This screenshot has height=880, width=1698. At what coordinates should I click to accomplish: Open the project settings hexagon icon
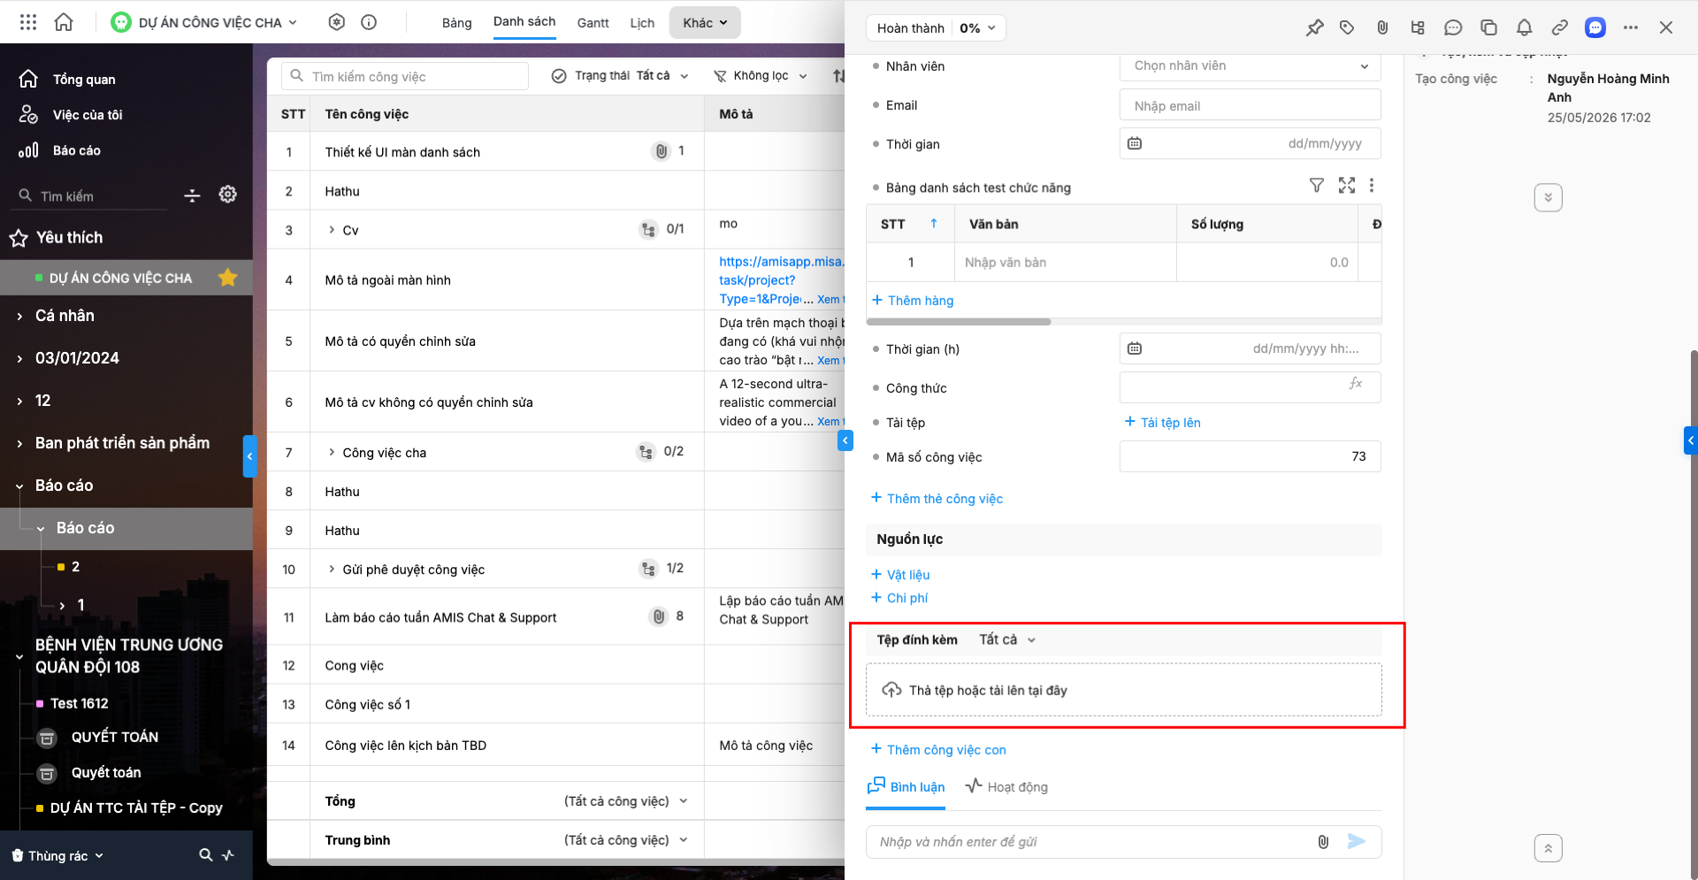coord(336,22)
